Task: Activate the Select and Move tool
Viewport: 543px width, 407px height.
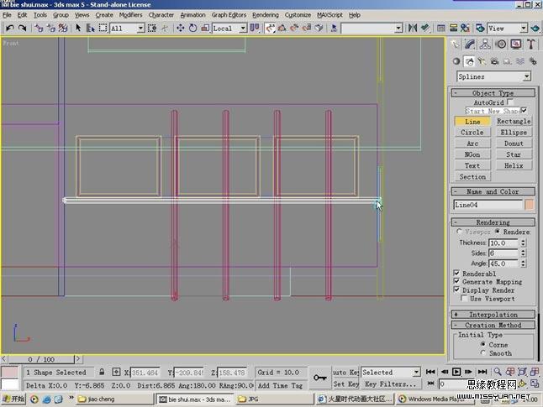Action: 181,28
